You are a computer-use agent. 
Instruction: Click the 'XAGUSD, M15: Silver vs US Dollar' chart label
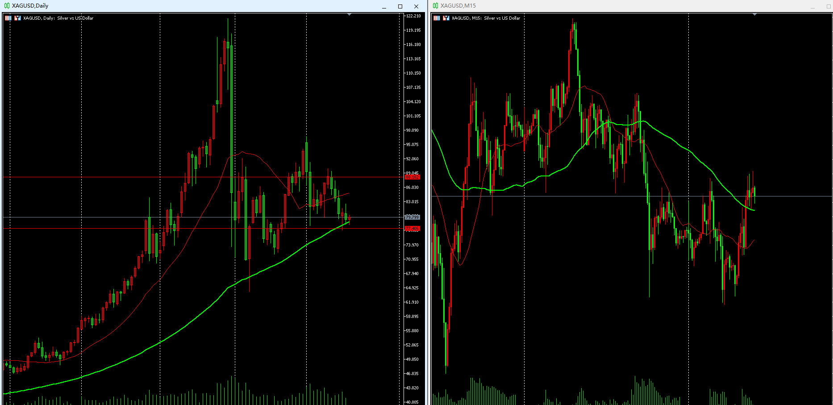486,18
